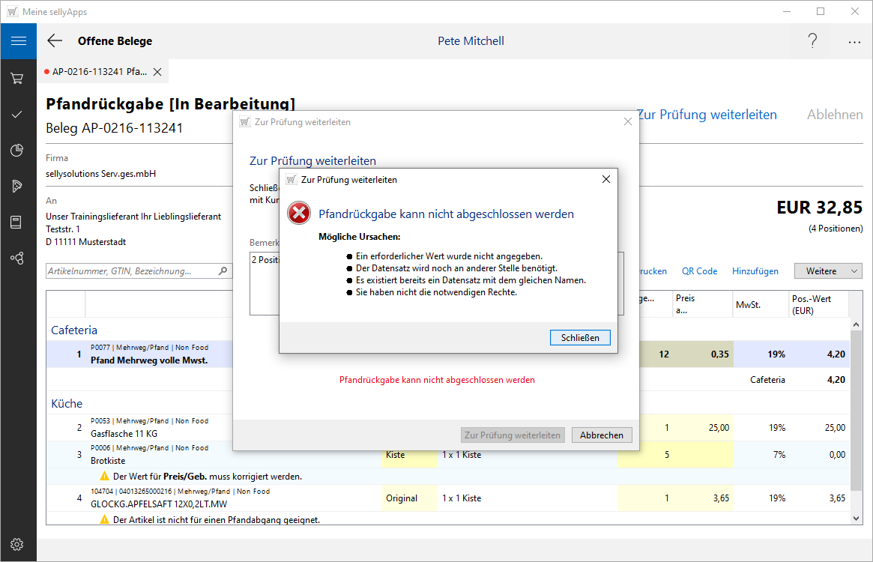Open help via question mark icon
The image size is (873, 562).
coord(812,41)
